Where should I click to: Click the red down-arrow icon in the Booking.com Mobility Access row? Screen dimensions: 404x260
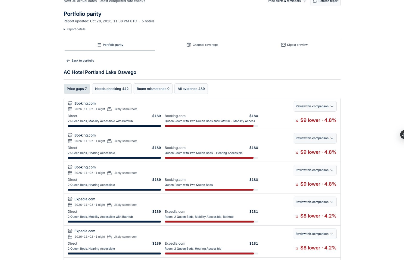click(x=297, y=121)
